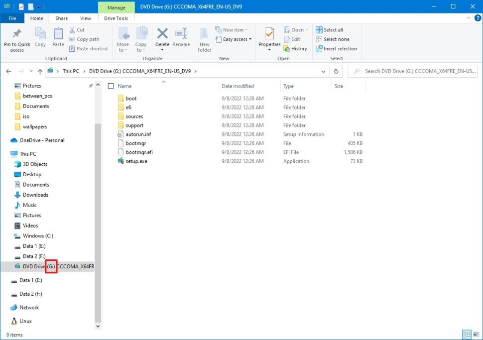
Task: Select Windows (C:) drive in navigation pane
Action: click(33, 236)
